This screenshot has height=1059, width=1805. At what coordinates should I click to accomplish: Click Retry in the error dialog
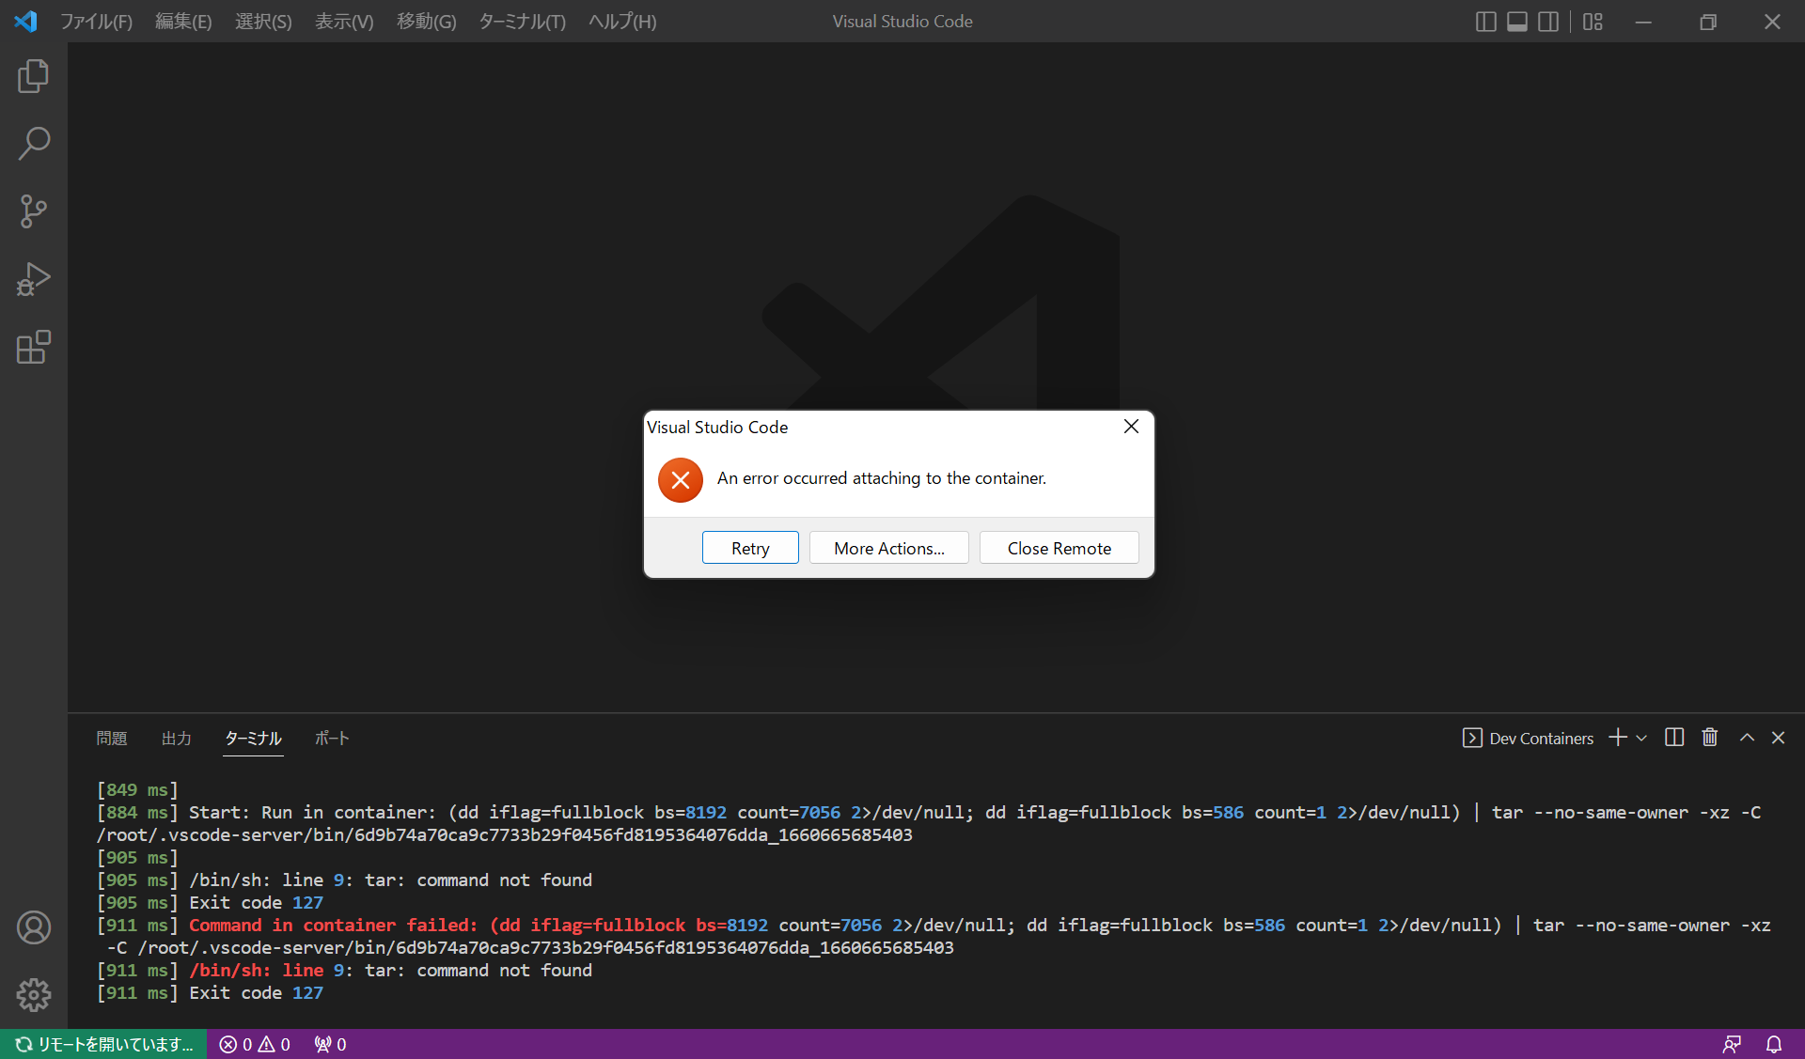click(x=750, y=548)
